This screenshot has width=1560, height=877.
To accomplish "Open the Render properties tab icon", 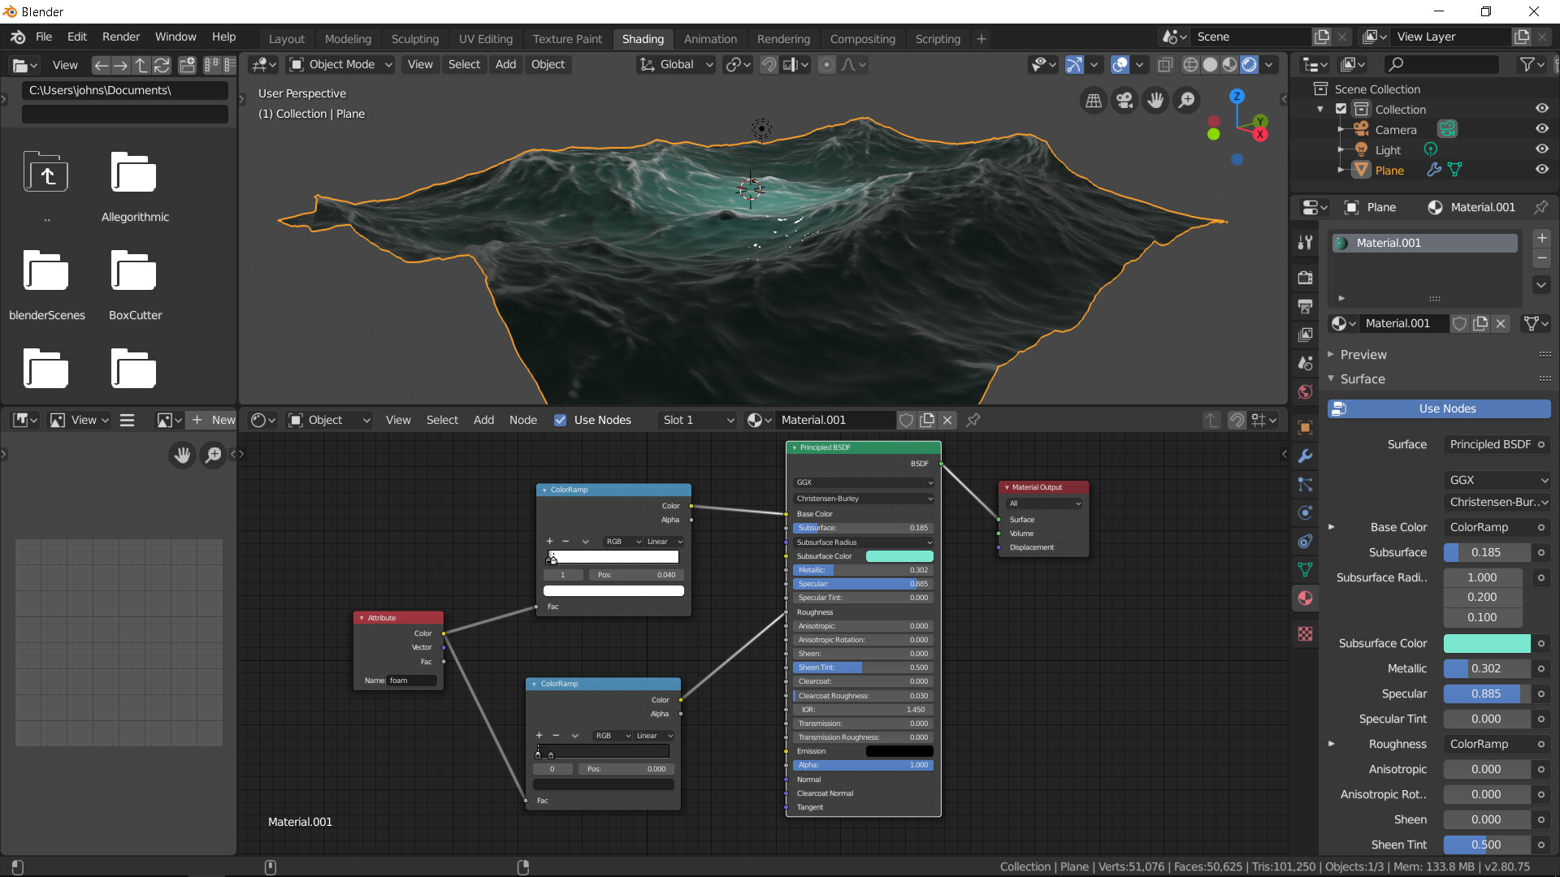I will click(x=1306, y=278).
